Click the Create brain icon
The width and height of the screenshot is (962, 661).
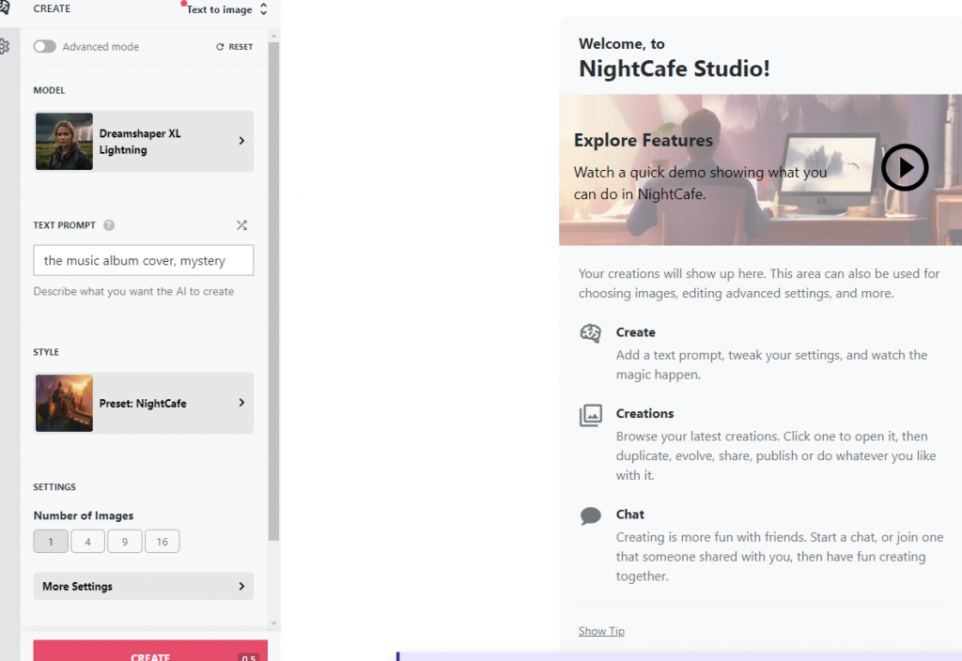coord(590,333)
